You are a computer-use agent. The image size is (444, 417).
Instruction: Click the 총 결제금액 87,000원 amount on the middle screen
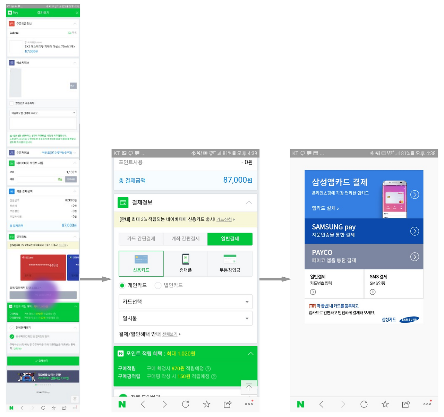pos(238,180)
